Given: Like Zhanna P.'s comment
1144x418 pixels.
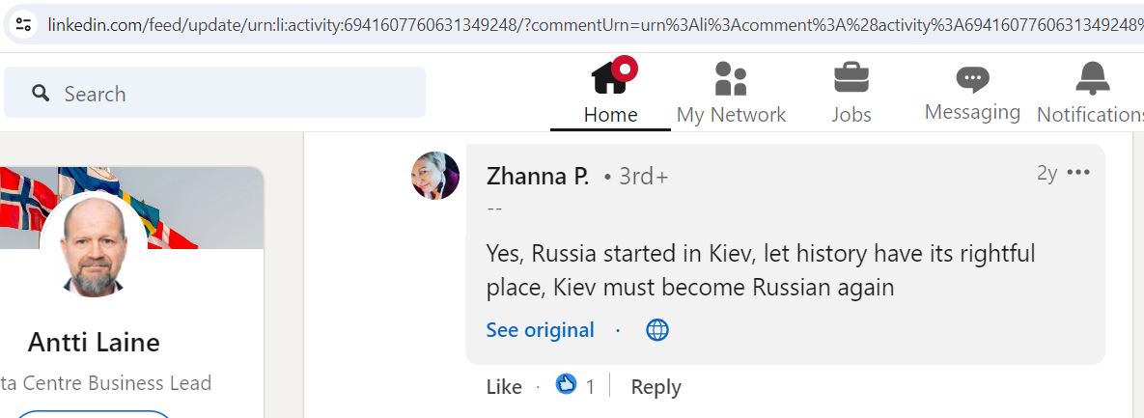Looking at the screenshot, I should (504, 387).
